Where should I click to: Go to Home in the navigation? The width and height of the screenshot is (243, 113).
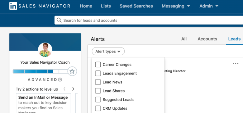coord(86,6)
